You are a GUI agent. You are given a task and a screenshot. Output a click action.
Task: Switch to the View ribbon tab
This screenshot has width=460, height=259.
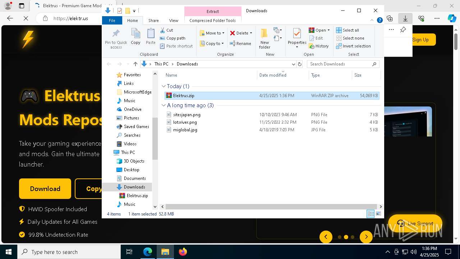tap(174, 21)
